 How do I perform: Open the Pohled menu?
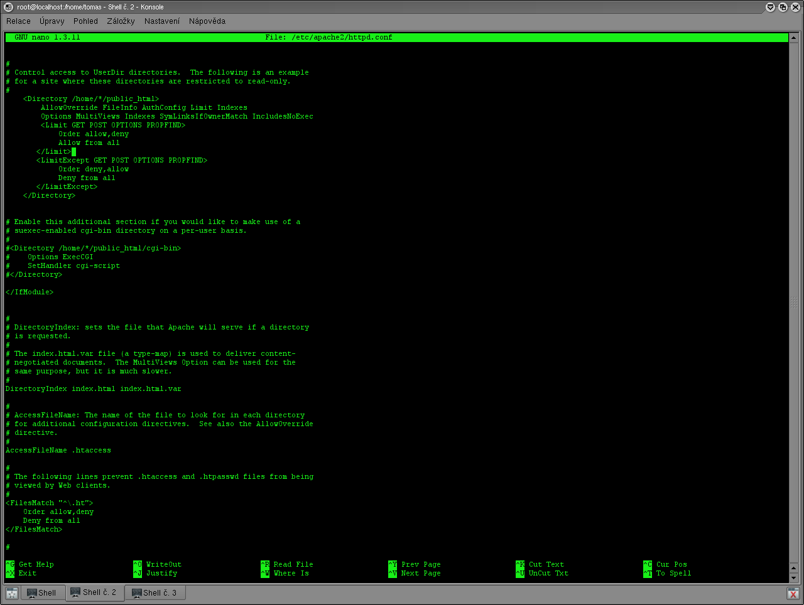[85, 21]
